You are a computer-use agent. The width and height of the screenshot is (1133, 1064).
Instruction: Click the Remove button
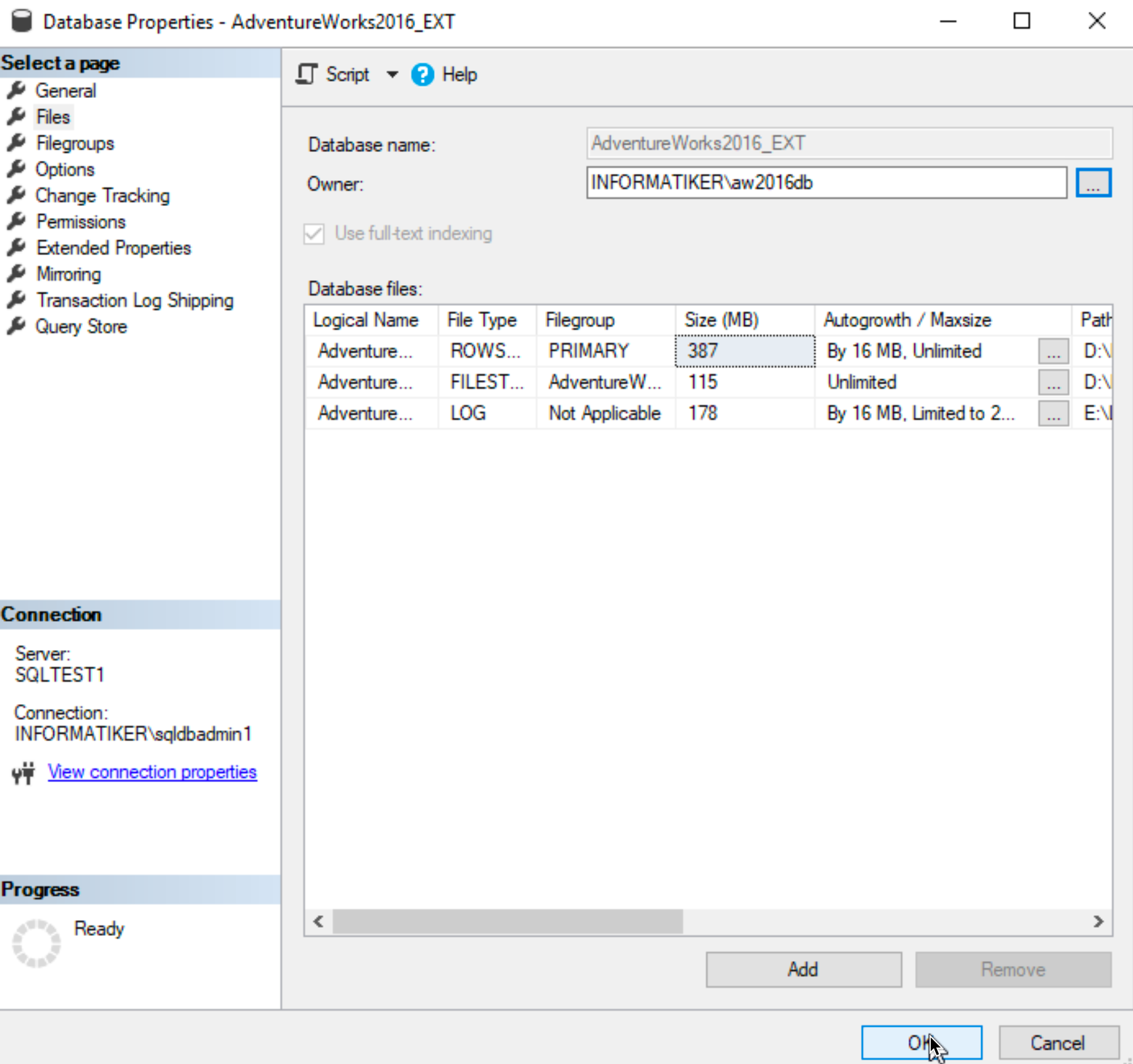pyautogui.click(x=1013, y=969)
